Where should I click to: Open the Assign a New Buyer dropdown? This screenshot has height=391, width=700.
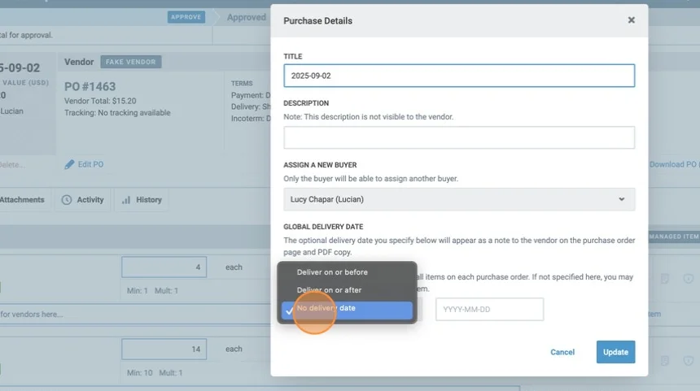tap(458, 199)
